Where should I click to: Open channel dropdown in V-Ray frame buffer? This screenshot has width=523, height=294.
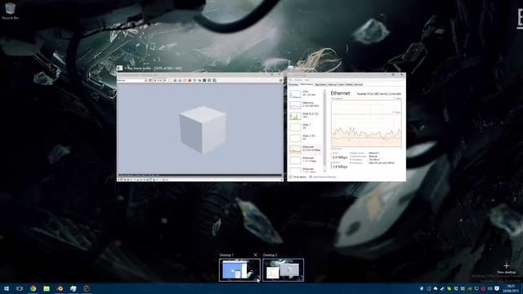(x=132, y=80)
